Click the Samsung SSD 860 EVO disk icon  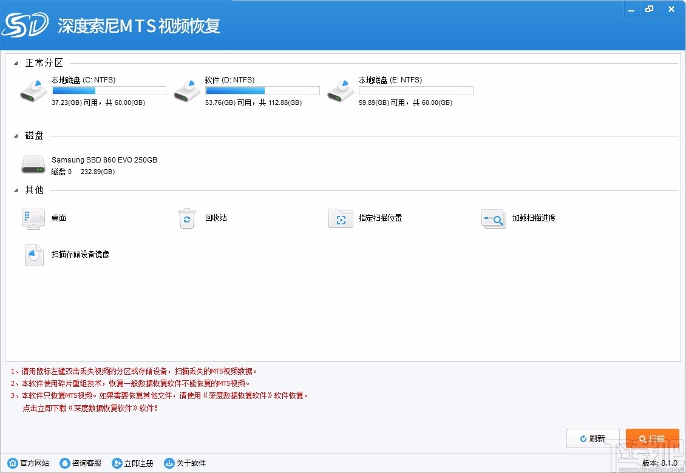33,164
